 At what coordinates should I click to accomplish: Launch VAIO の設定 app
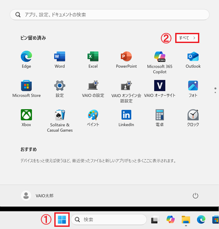coord(93,89)
